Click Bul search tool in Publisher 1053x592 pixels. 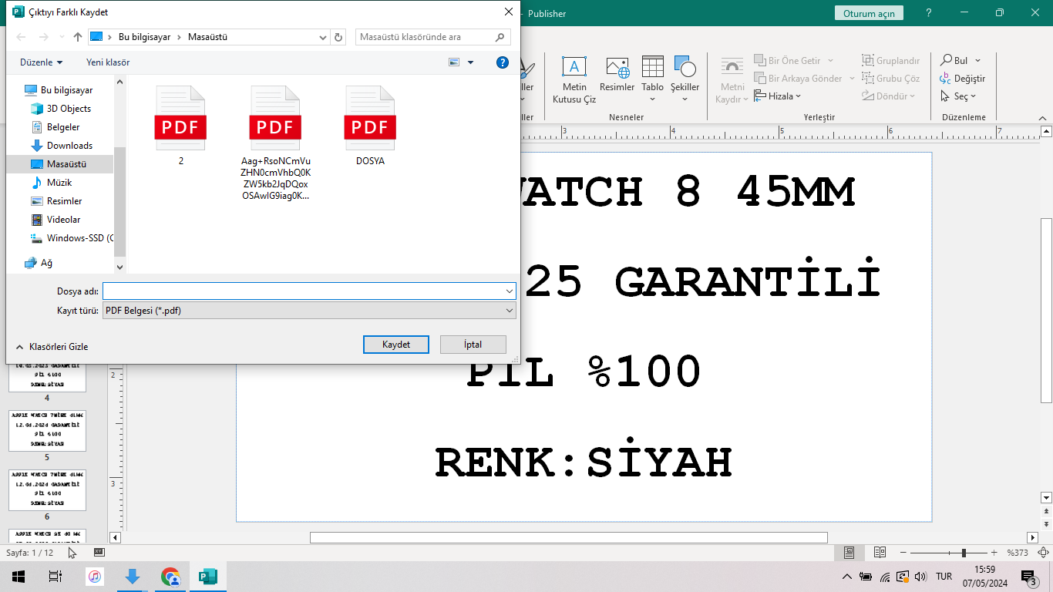pyautogui.click(x=954, y=61)
